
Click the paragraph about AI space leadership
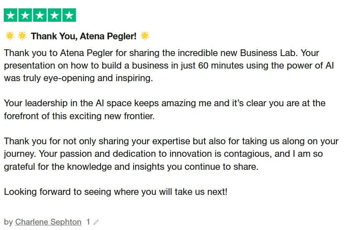[164, 103]
